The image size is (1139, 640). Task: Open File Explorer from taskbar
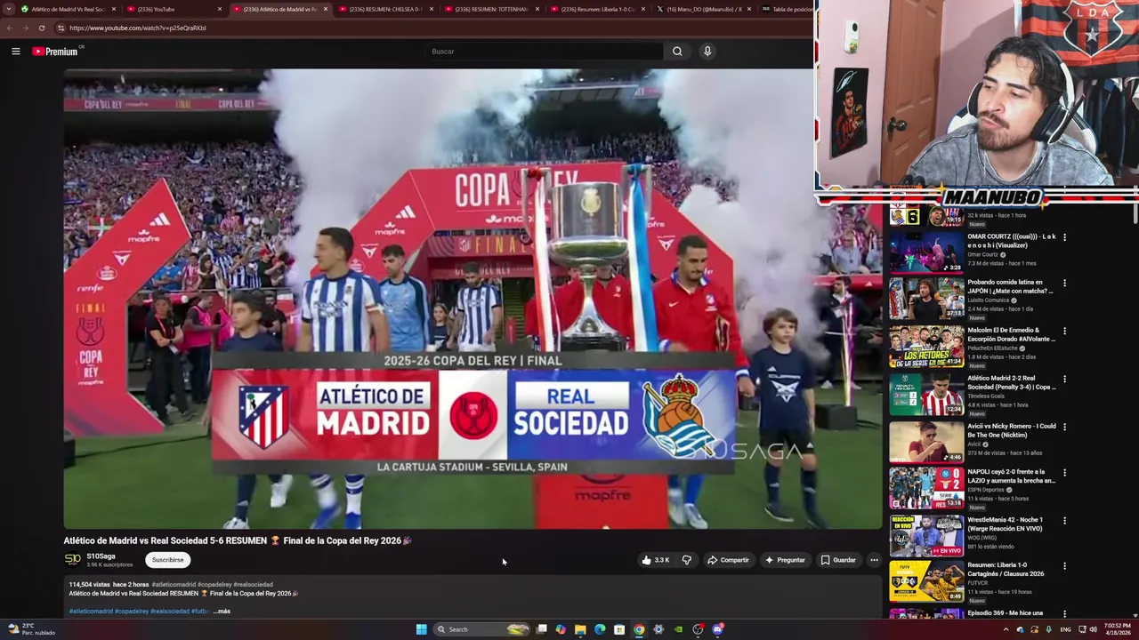click(580, 629)
